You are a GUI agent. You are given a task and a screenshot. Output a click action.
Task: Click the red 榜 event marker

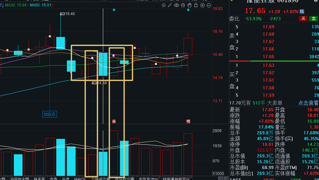(x=188, y=122)
